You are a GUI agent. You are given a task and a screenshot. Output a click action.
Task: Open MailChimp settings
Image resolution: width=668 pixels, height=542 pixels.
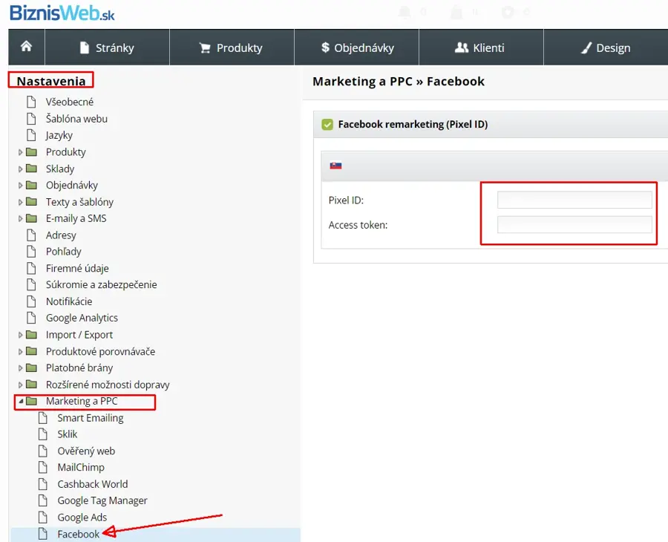81,468
